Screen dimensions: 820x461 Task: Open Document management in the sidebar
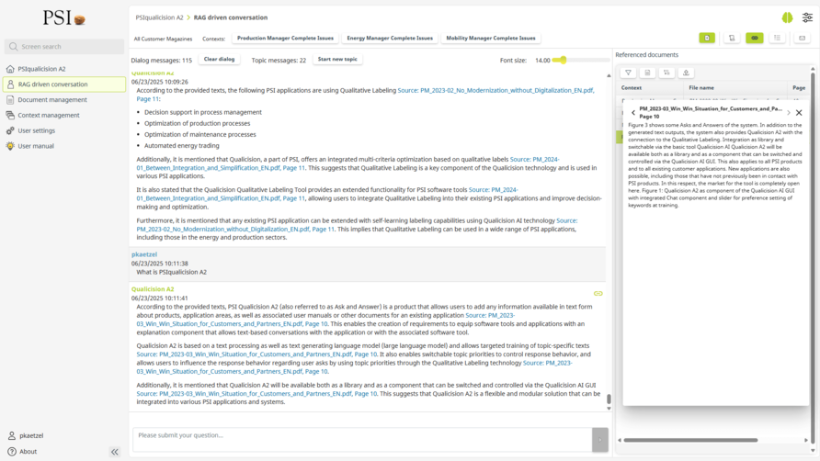[x=52, y=100]
